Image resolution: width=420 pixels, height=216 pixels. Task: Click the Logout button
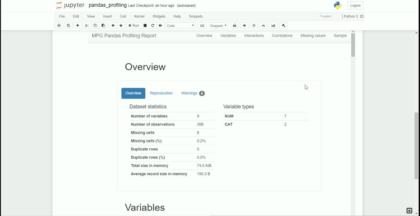coord(355,5)
